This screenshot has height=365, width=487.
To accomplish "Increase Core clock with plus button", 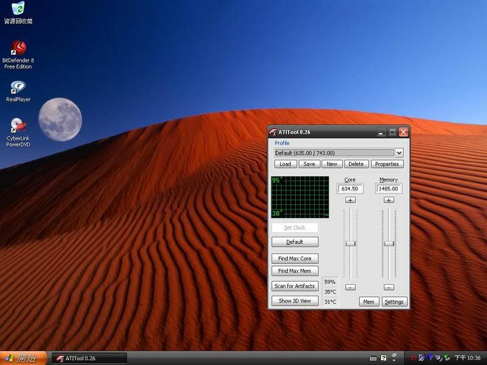I will 350,200.
